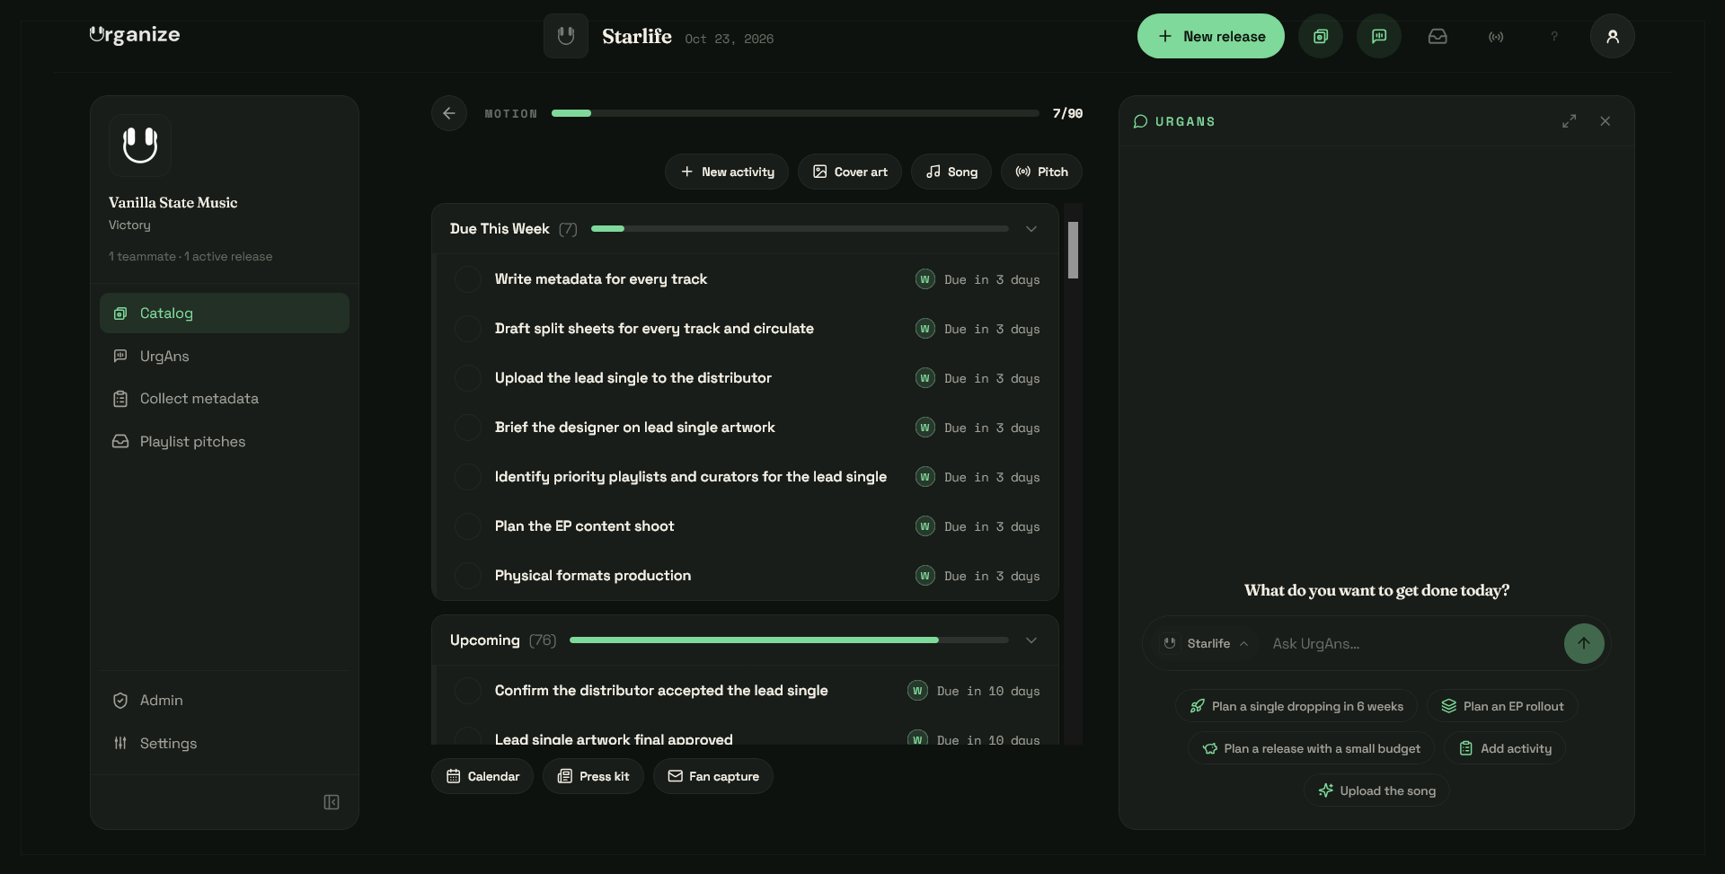The height and width of the screenshot is (874, 1725).
Task: Collapse the Upcoming section
Action: tap(1031, 640)
